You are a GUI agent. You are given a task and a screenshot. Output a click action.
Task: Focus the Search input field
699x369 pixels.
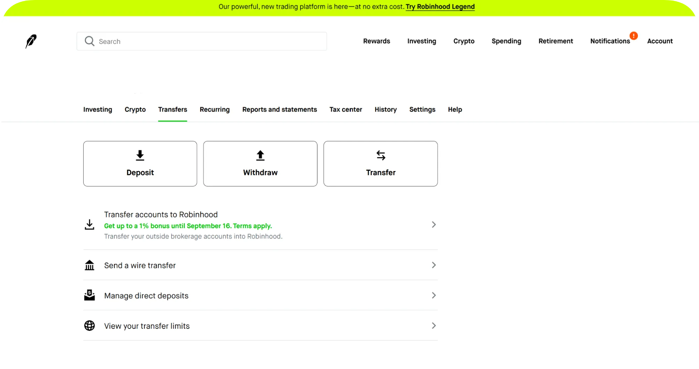(210, 41)
